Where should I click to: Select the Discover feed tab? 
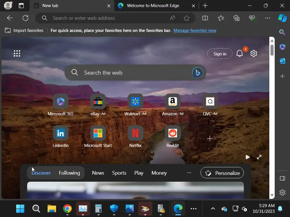click(x=41, y=173)
